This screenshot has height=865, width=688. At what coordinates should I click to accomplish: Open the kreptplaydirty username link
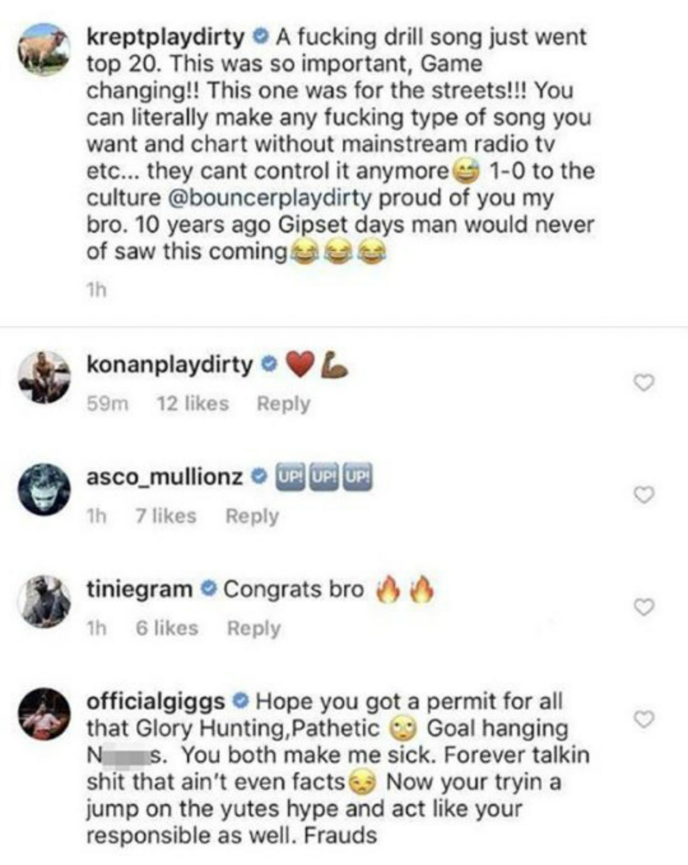point(165,37)
